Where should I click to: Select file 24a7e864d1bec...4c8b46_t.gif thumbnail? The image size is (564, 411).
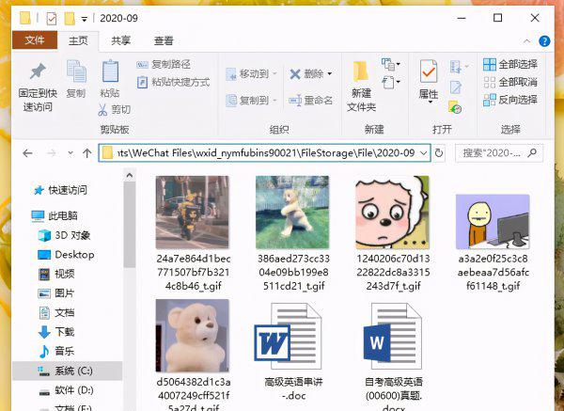[x=193, y=213]
